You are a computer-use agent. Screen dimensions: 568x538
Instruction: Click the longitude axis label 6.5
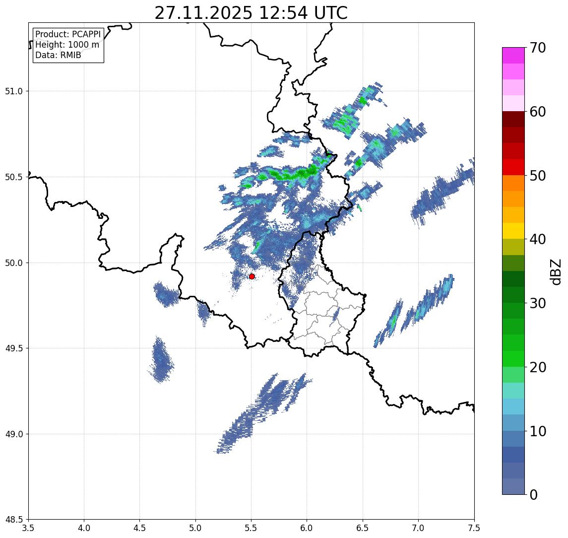pyautogui.click(x=363, y=528)
